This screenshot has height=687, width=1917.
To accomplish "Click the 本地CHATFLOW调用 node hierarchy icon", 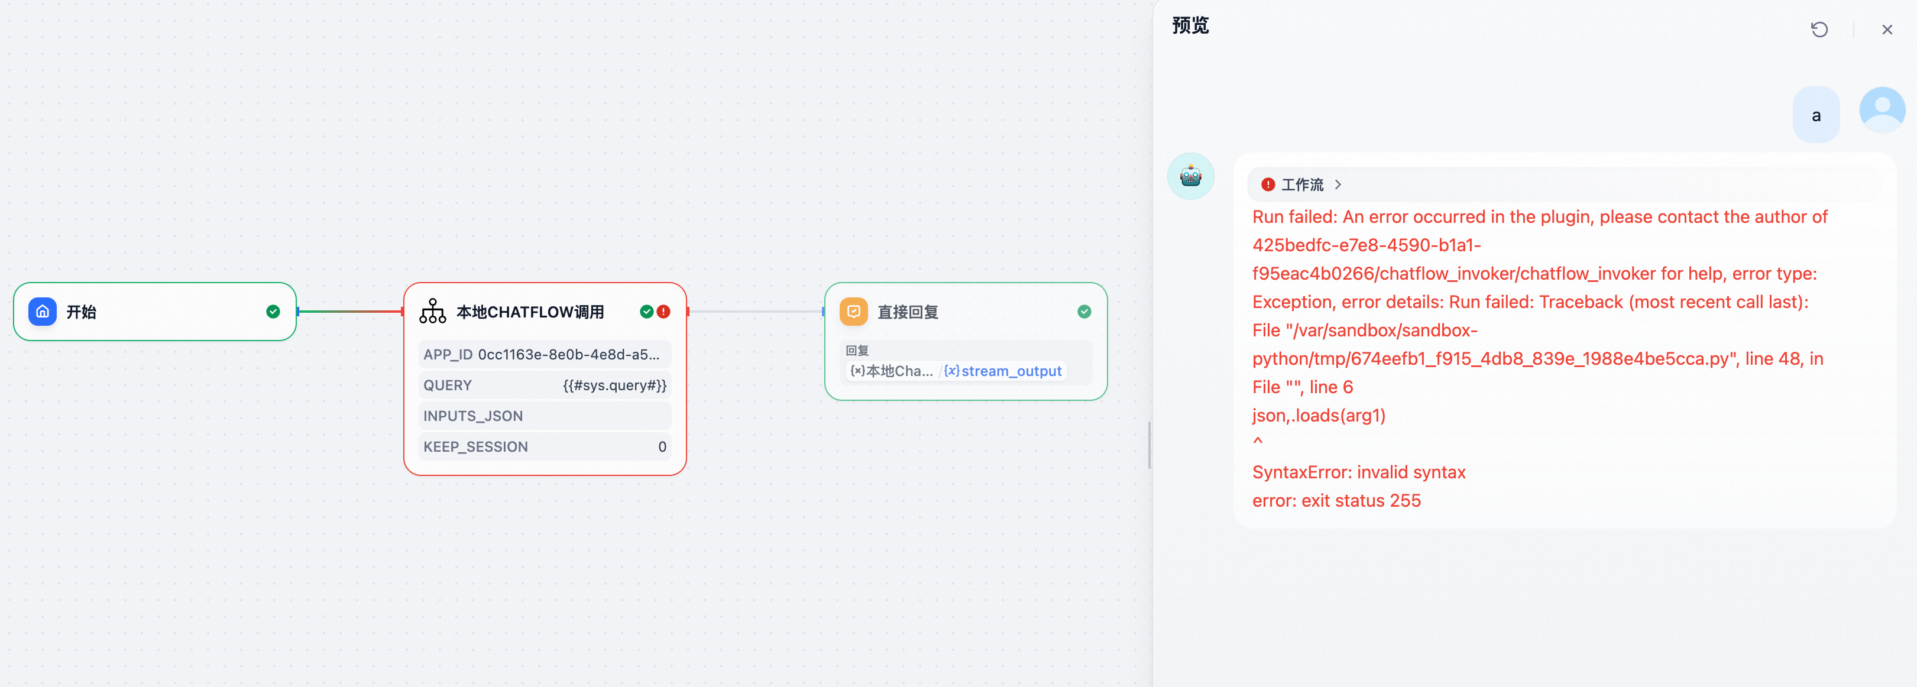I will (x=432, y=311).
